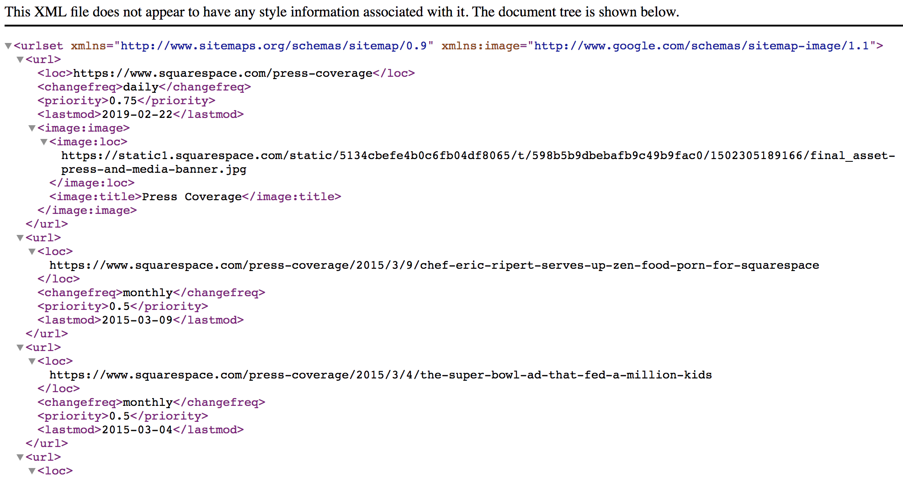Click the static1.squarespace.com image URL text
903x479 pixels.
478,156
